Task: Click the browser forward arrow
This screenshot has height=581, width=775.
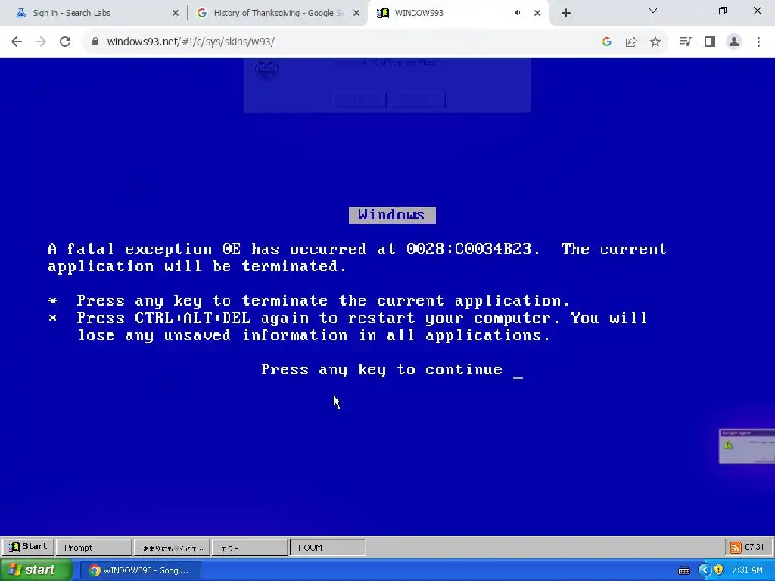Action: pos(41,42)
